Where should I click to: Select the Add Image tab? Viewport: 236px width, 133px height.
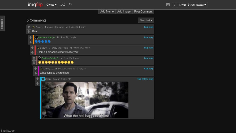tap(124, 12)
